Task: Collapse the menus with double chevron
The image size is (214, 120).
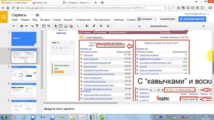Action: tap(203, 26)
